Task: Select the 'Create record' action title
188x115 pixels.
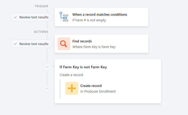Action: pyautogui.click(x=91, y=86)
